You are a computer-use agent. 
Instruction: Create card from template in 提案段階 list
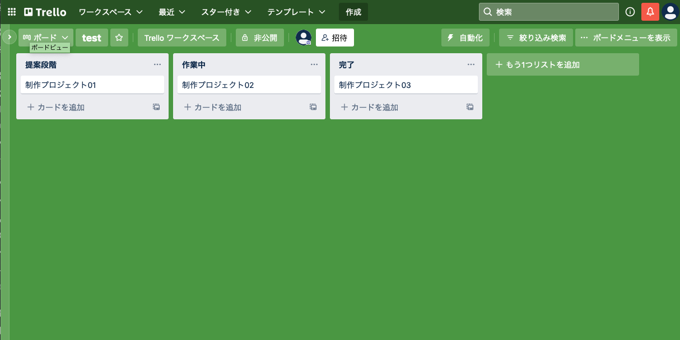tap(157, 107)
